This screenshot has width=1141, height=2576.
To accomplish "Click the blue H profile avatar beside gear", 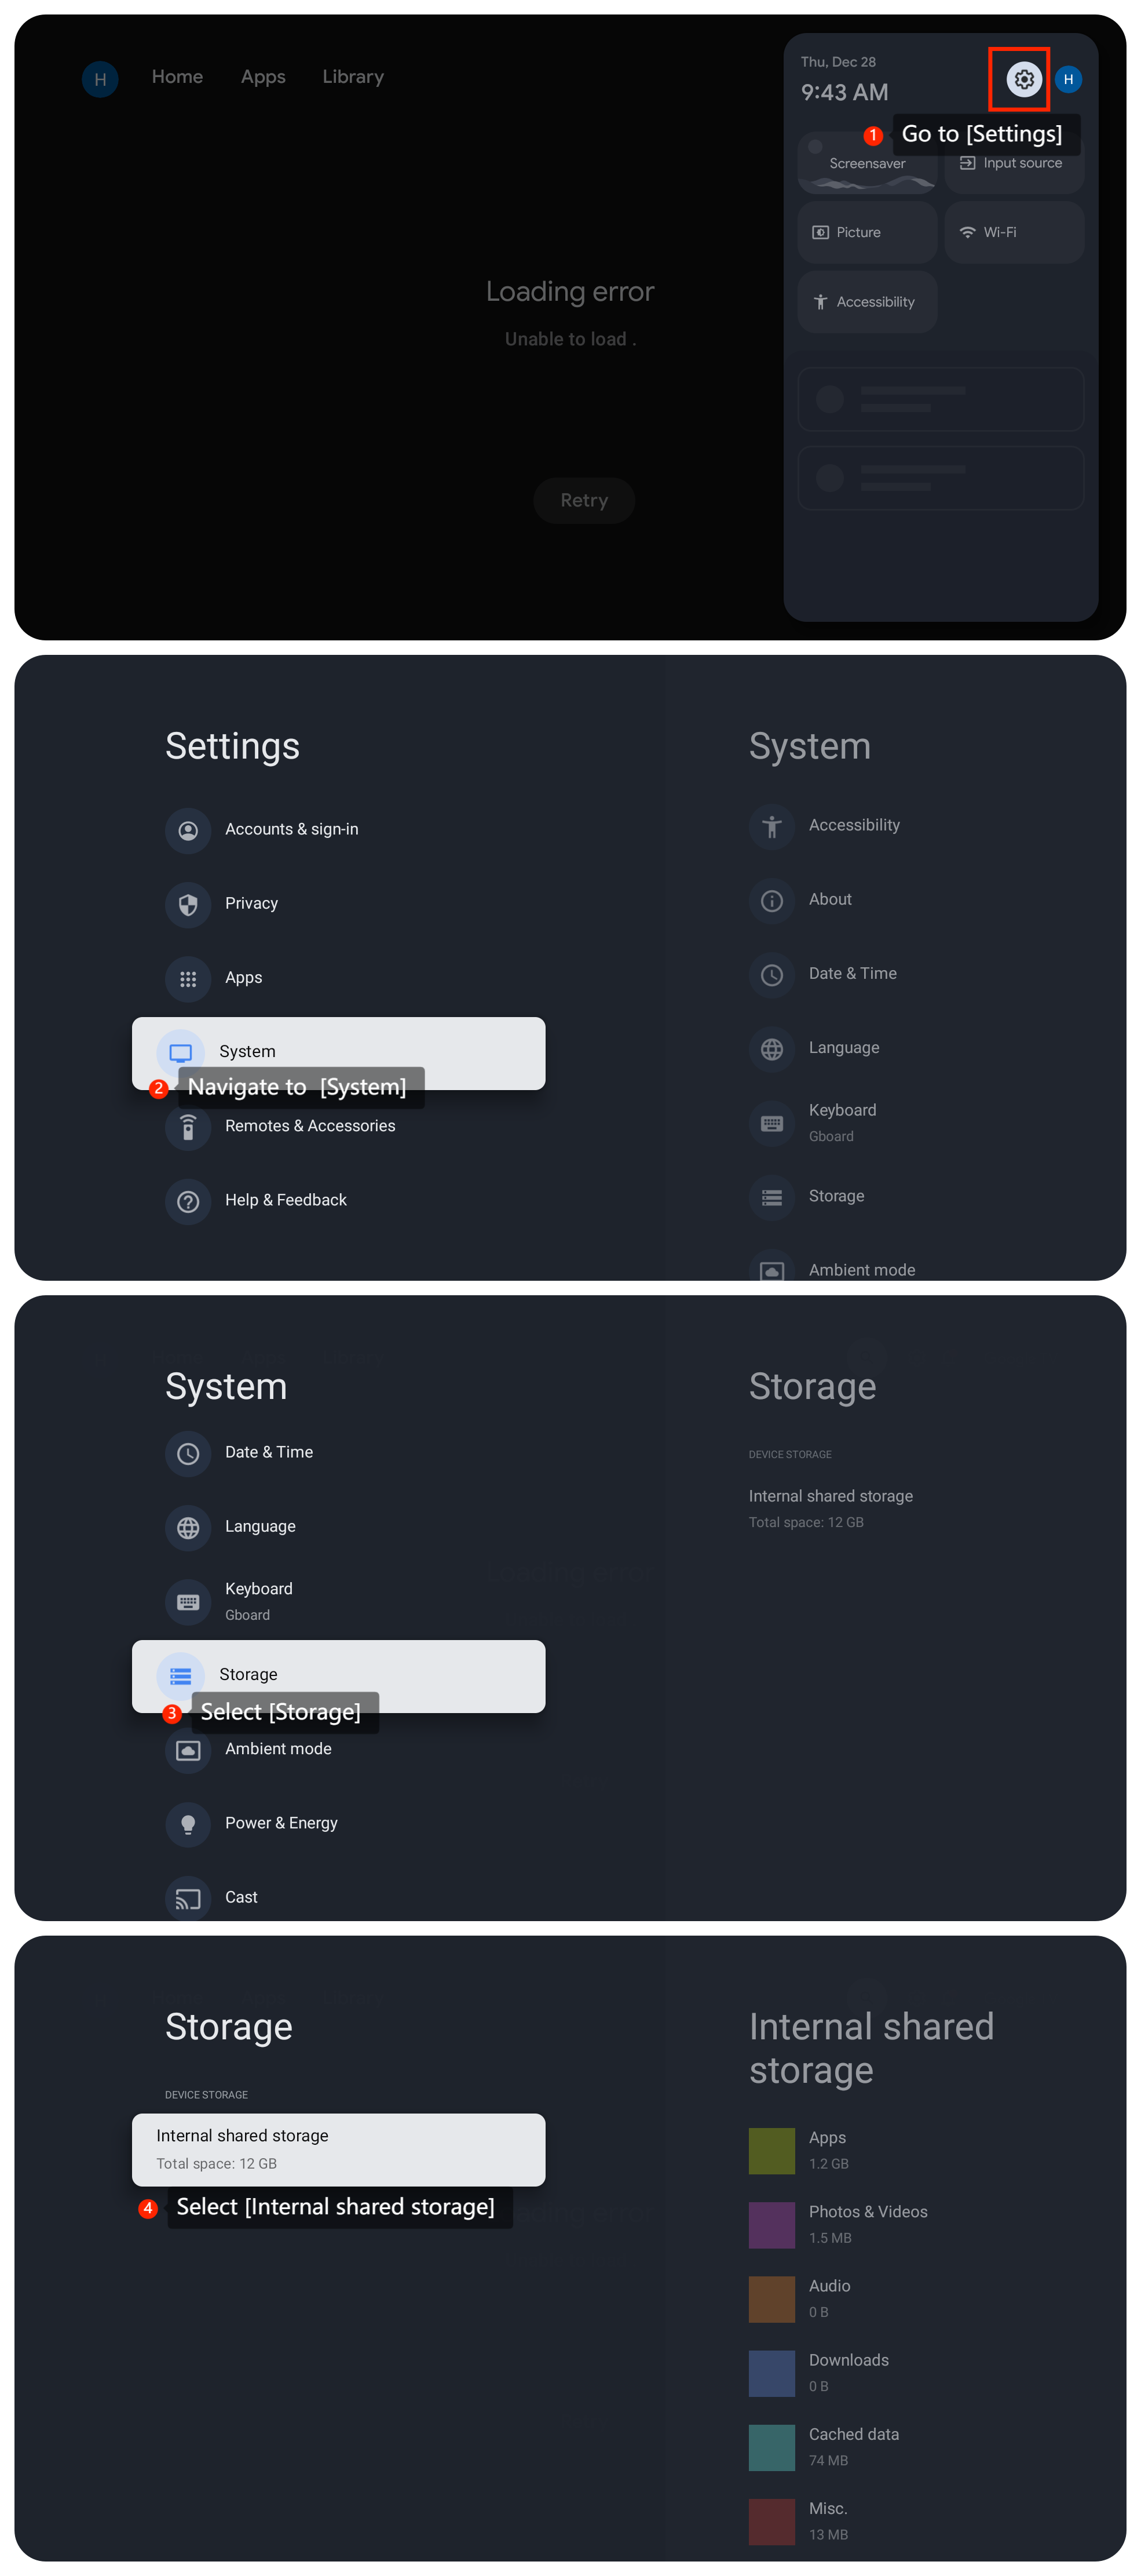I will [1068, 79].
